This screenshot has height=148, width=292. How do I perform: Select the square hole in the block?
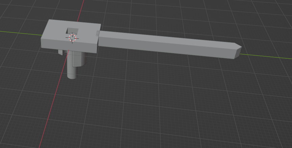point(72,31)
